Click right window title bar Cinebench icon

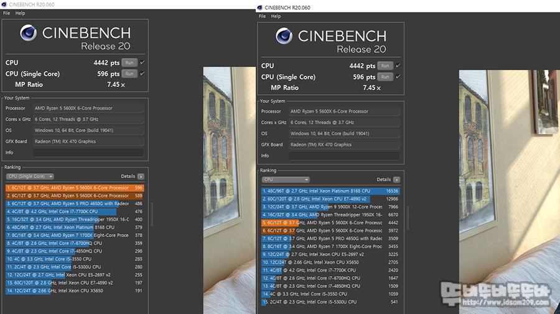pyautogui.click(x=259, y=7)
